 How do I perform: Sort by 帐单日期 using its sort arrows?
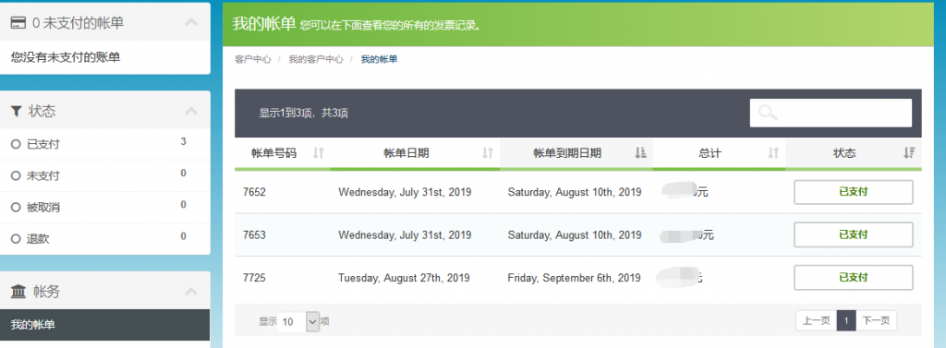click(x=488, y=153)
